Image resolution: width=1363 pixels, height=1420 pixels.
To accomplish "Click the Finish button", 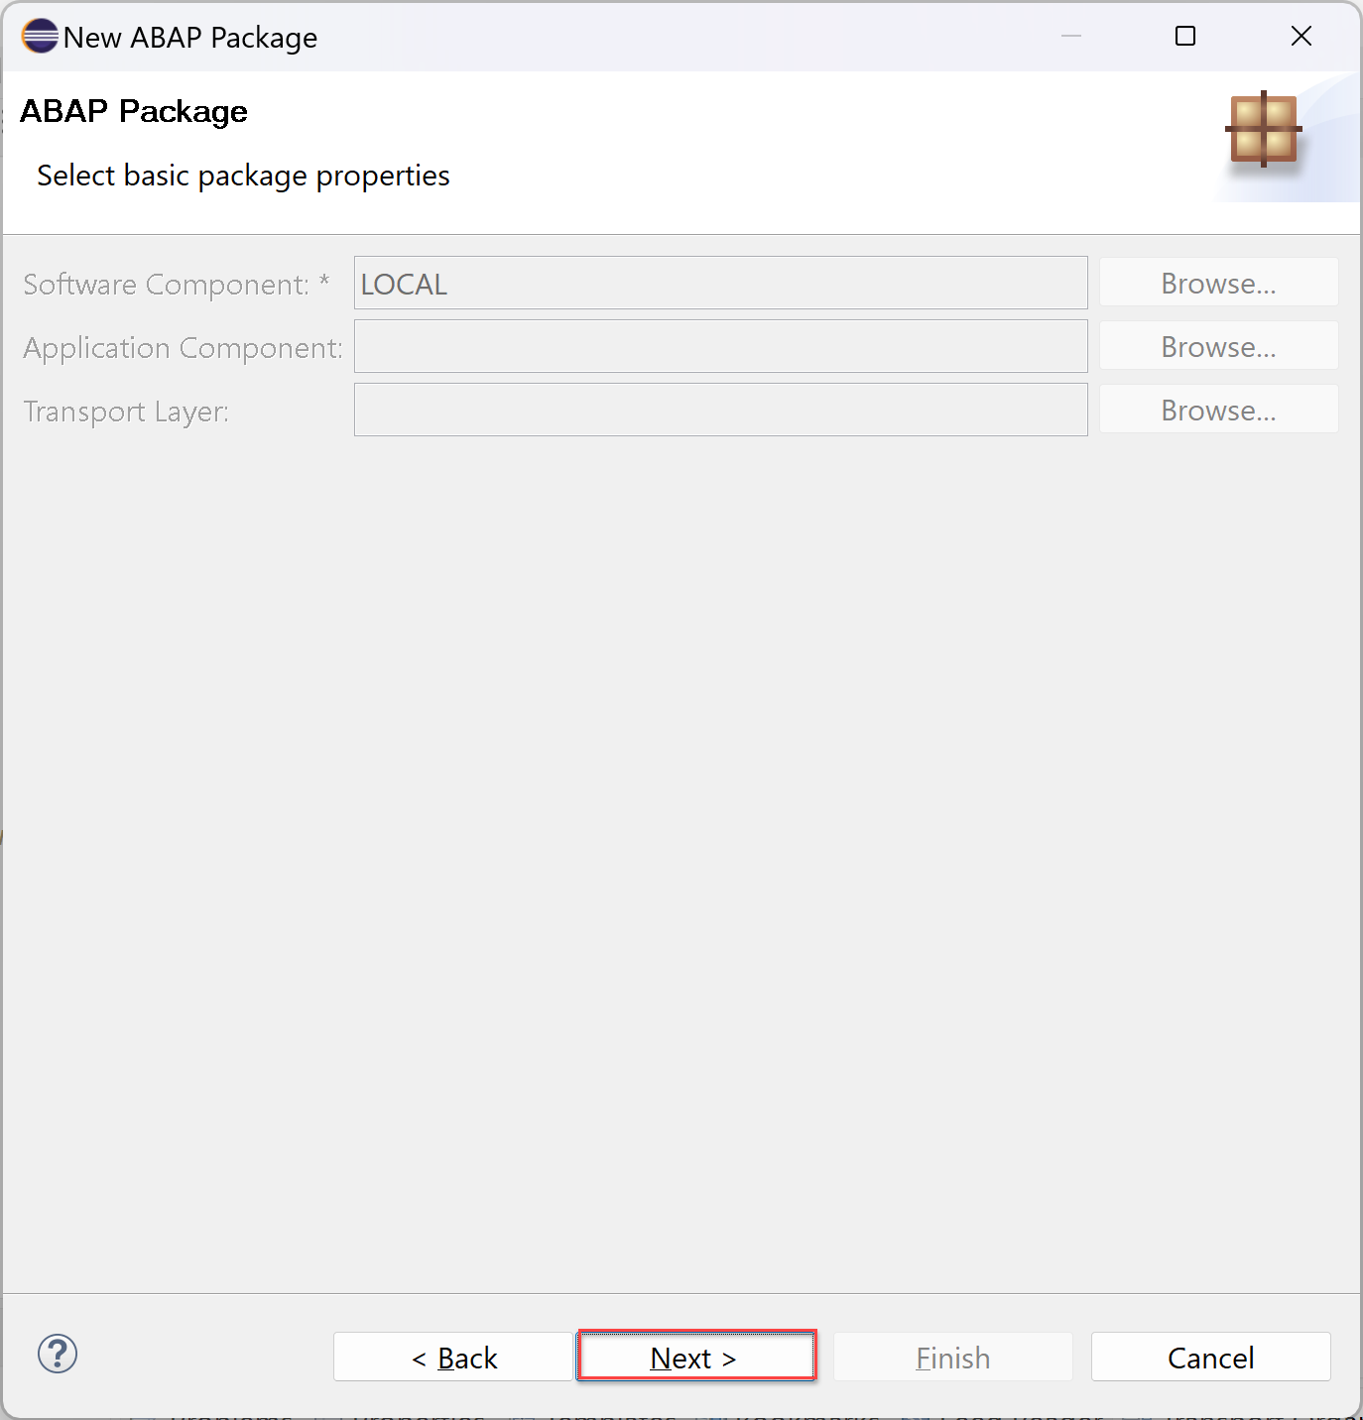I will point(952,1357).
